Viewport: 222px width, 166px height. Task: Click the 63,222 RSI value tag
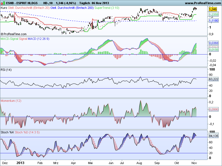[x=214, y=79]
